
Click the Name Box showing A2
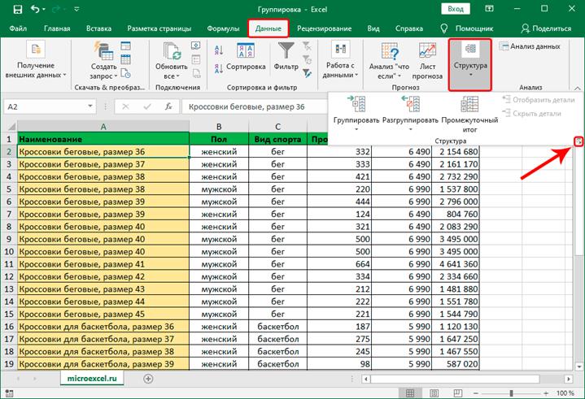(x=45, y=106)
